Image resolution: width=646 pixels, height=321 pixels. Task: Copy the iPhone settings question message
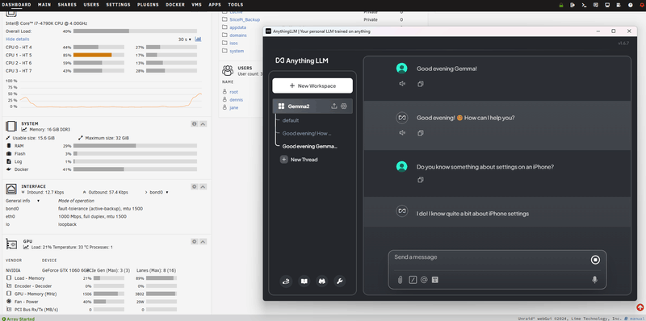tap(421, 180)
